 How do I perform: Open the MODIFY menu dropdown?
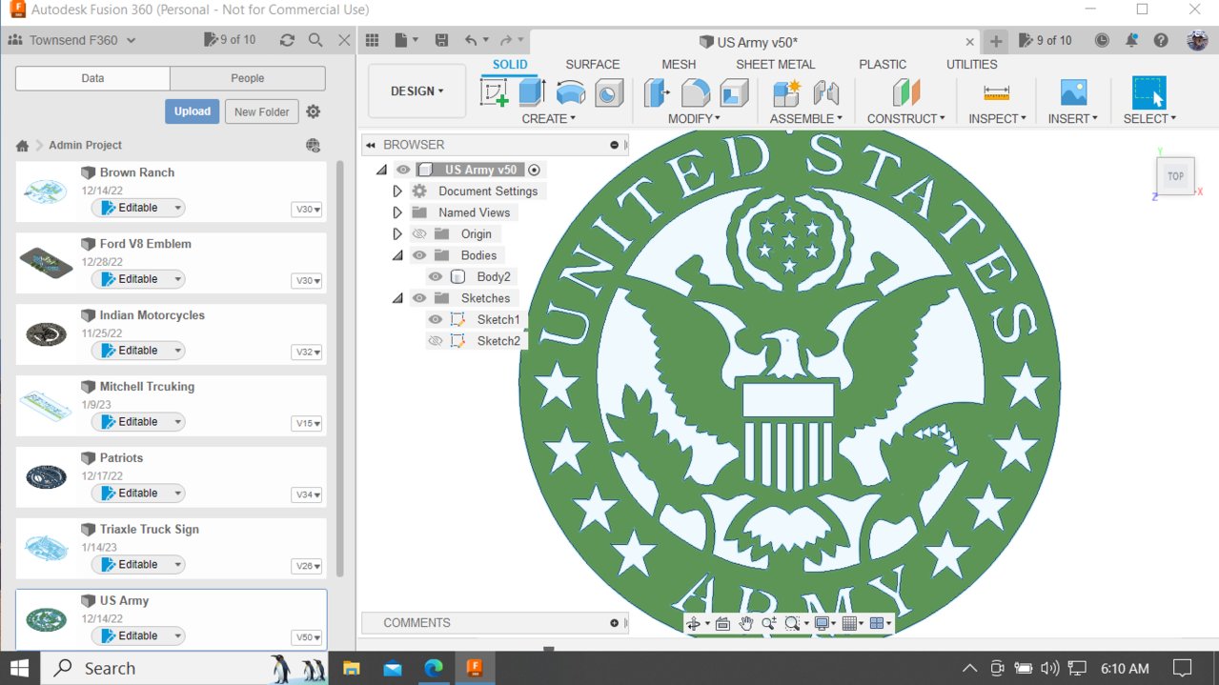click(x=694, y=118)
